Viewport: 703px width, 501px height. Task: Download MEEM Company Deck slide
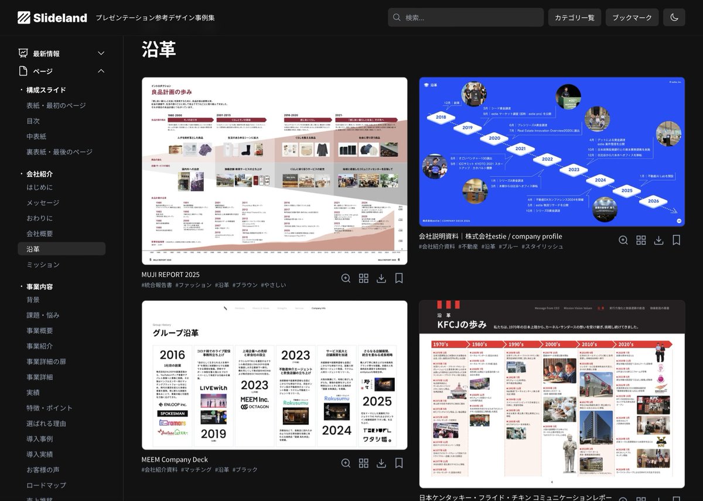pyautogui.click(x=381, y=464)
